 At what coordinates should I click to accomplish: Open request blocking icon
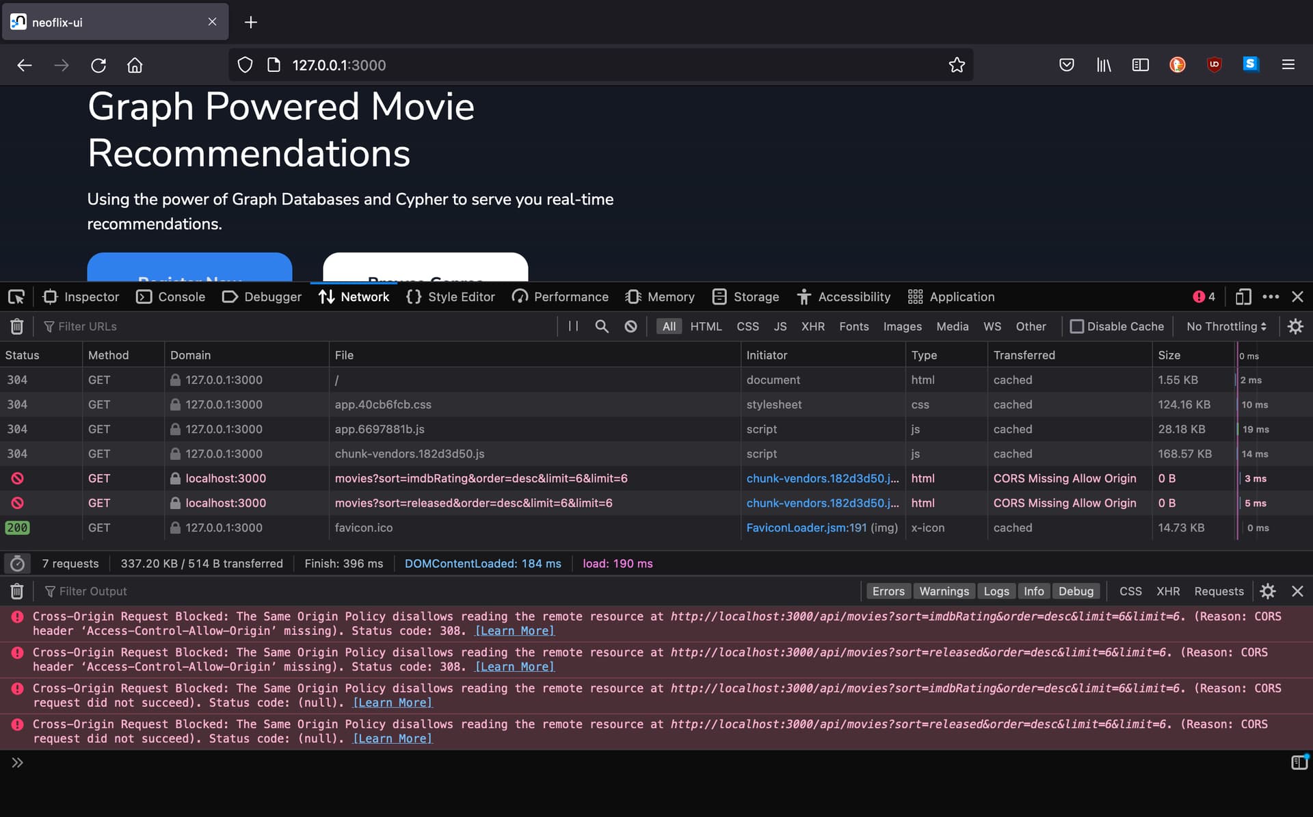pos(631,326)
